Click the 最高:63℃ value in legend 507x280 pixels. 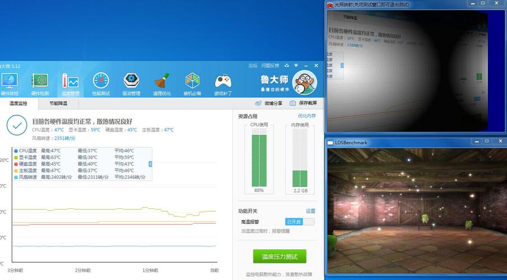point(51,157)
